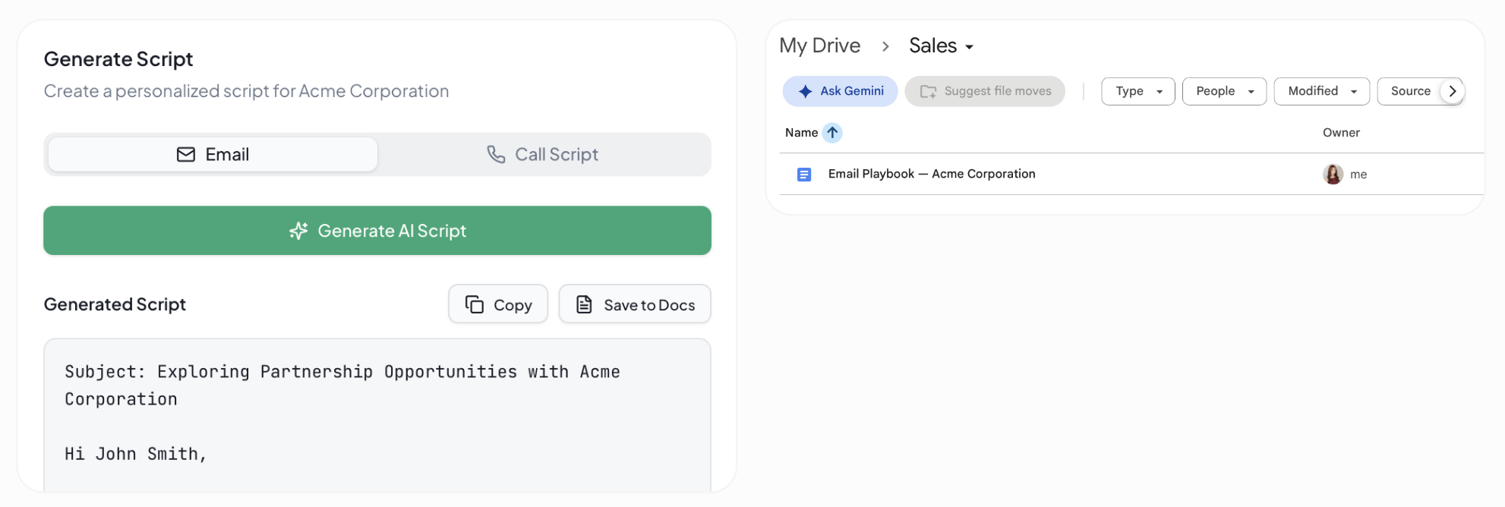Click the Ask Gemini button
Image resolution: width=1505 pixels, height=507 pixels.
pos(841,91)
